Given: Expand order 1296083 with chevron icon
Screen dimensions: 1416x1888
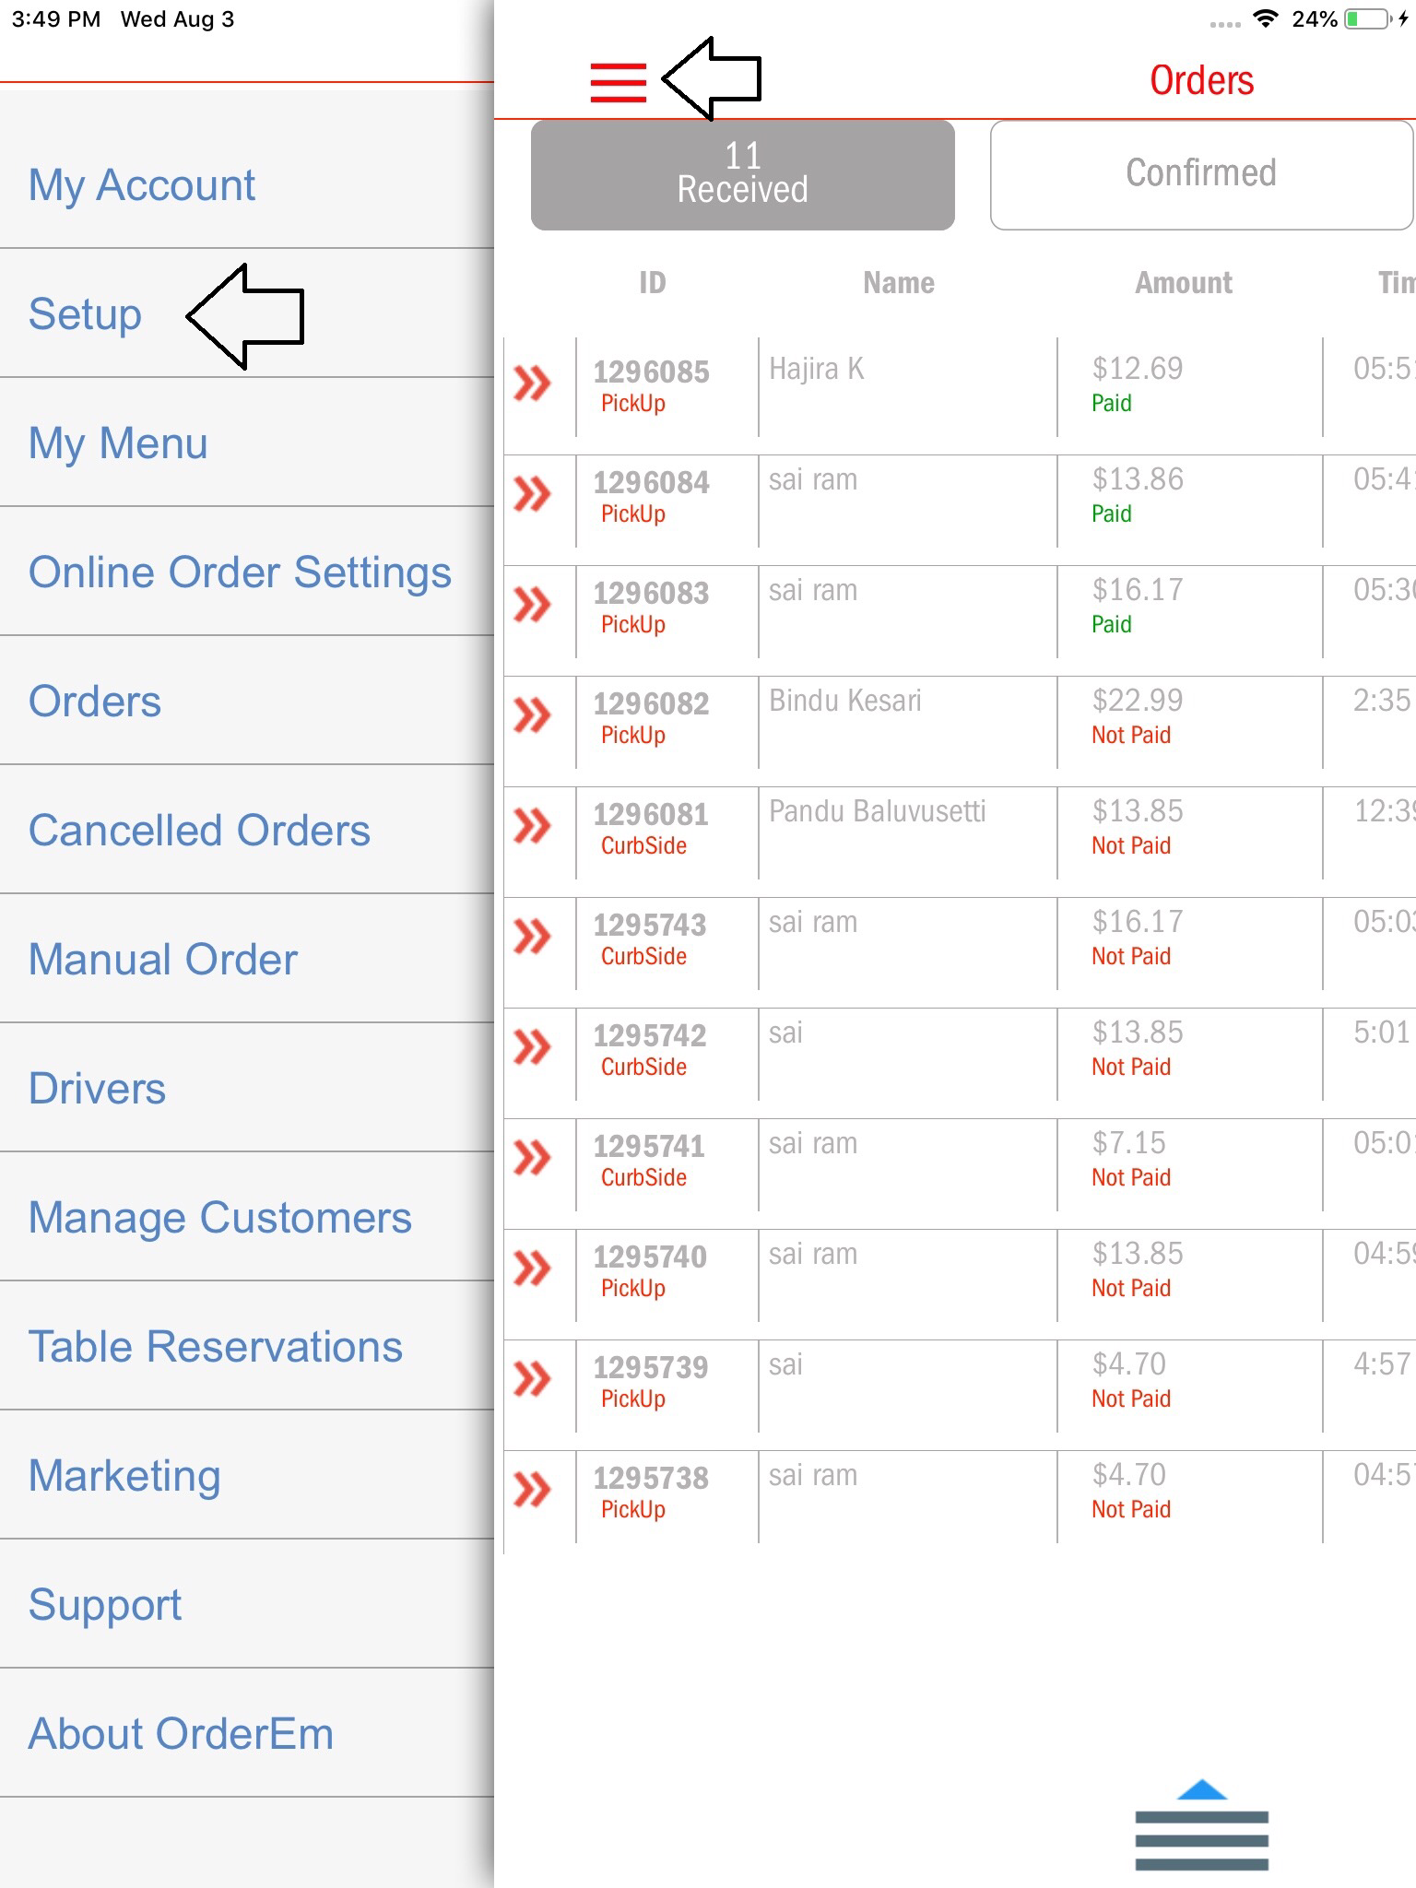Looking at the screenshot, I should (x=532, y=605).
